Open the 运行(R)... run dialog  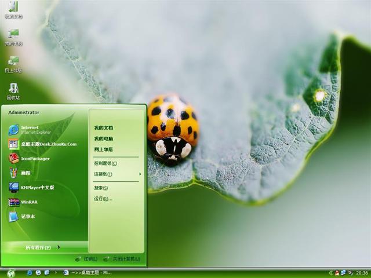[x=103, y=199]
